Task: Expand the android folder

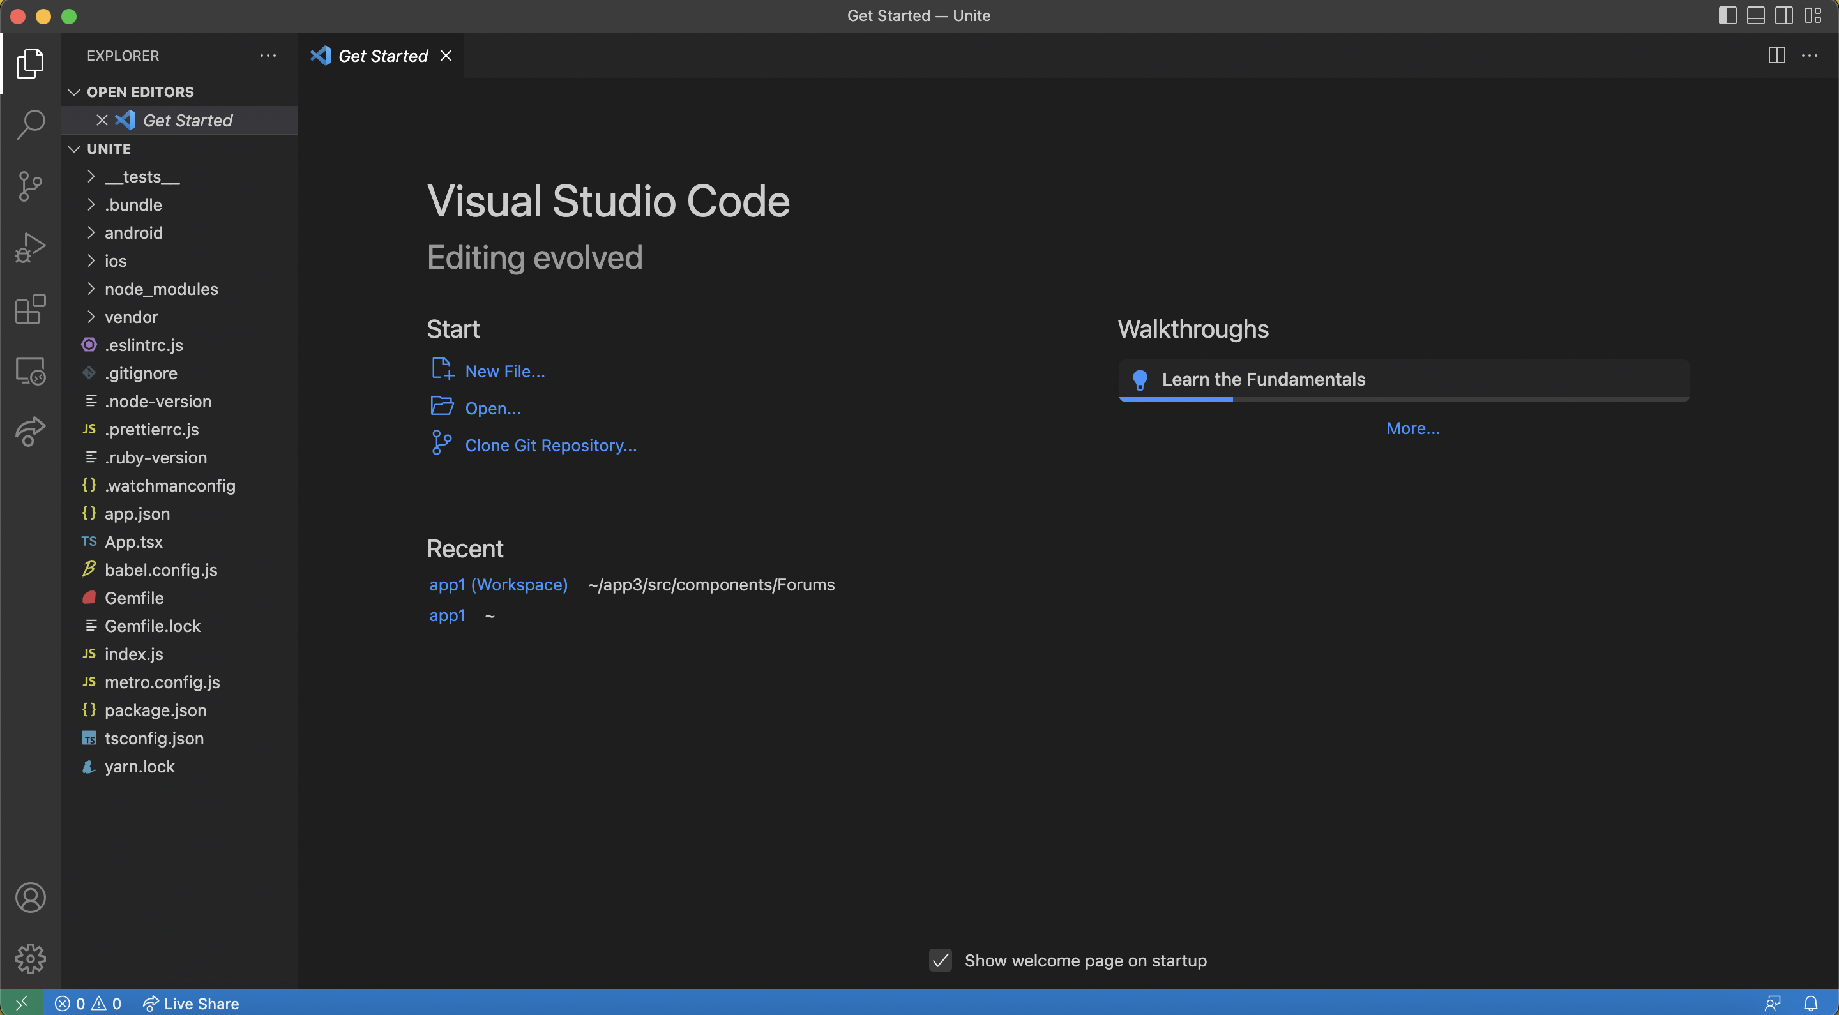Action: point(133,233)
